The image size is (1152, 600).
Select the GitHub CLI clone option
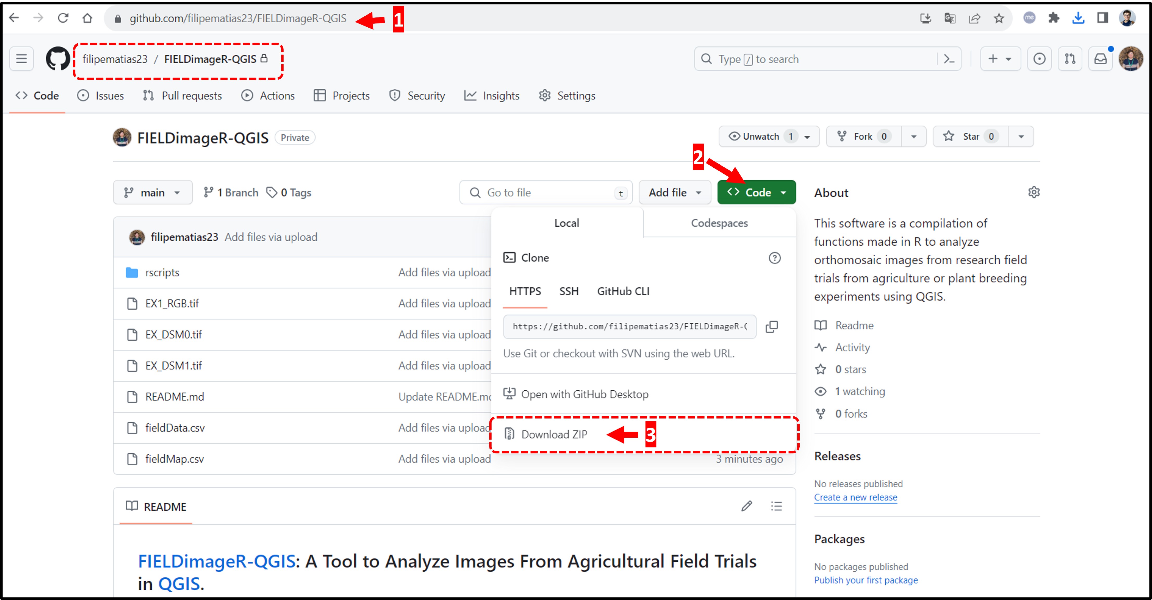tap(623, 291)
